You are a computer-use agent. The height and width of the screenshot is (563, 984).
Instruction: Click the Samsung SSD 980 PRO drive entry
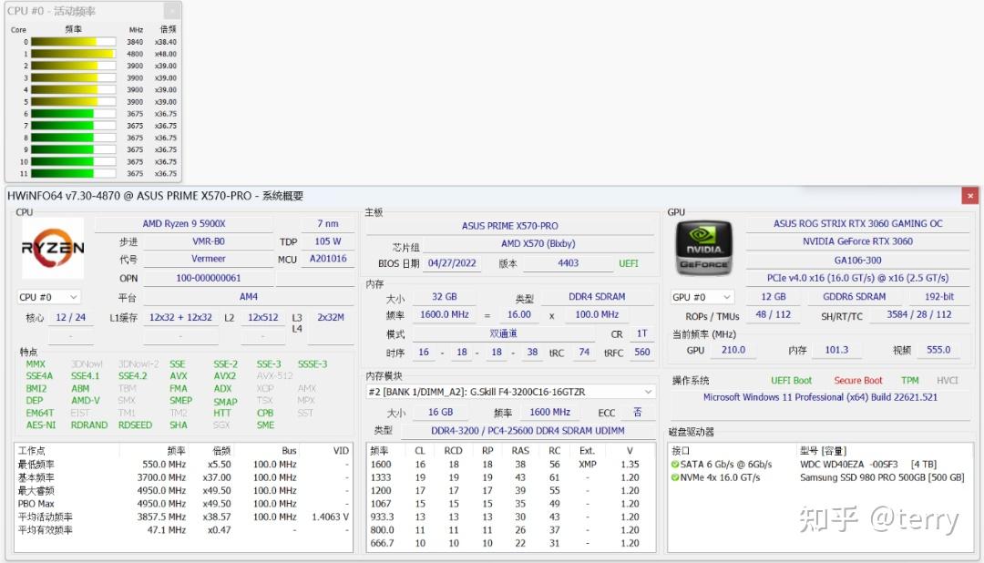(x=882, y=477)
